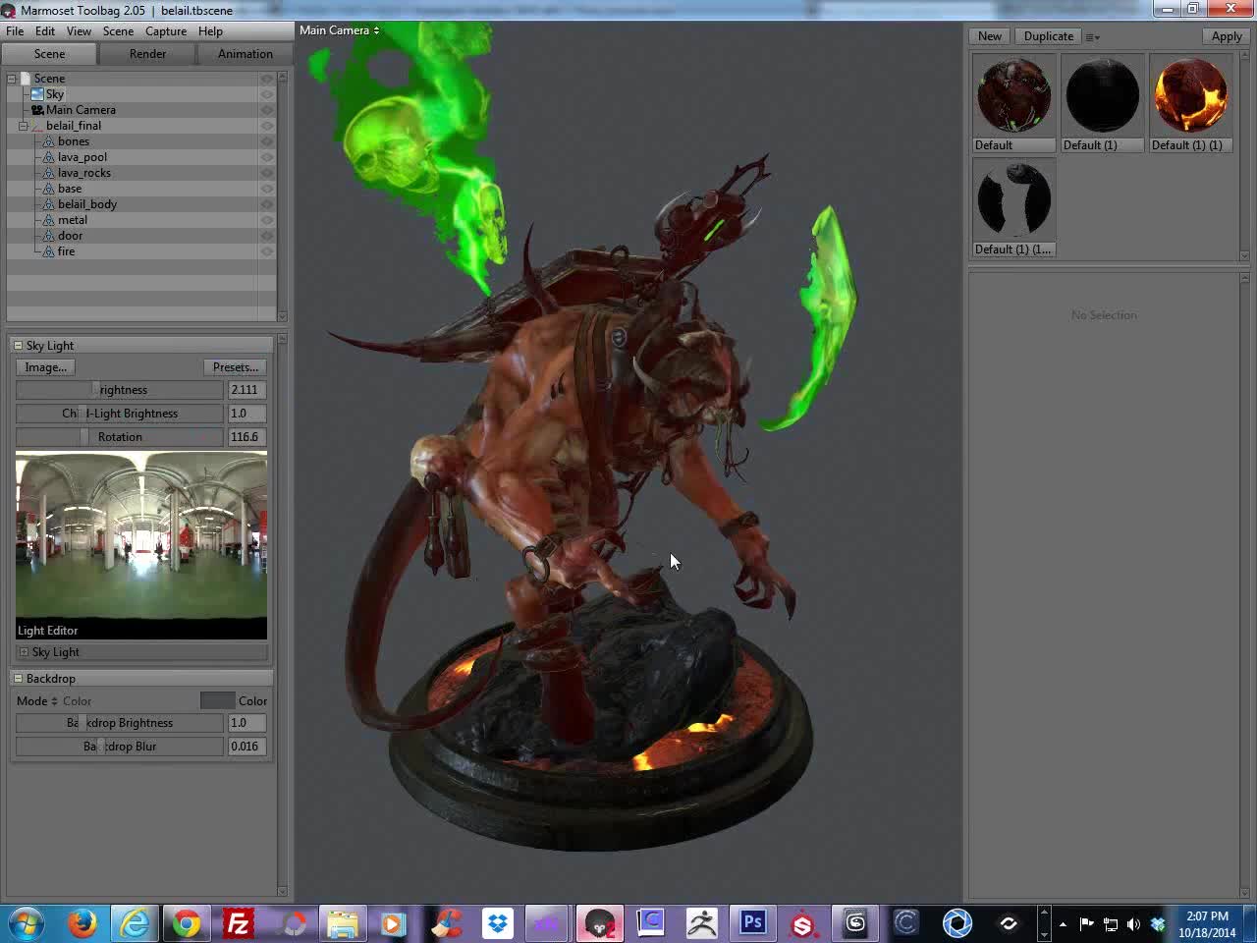Hide the fire mesh
The height and width of the screenshot is (943, 1257).
(x=266, y=251)
